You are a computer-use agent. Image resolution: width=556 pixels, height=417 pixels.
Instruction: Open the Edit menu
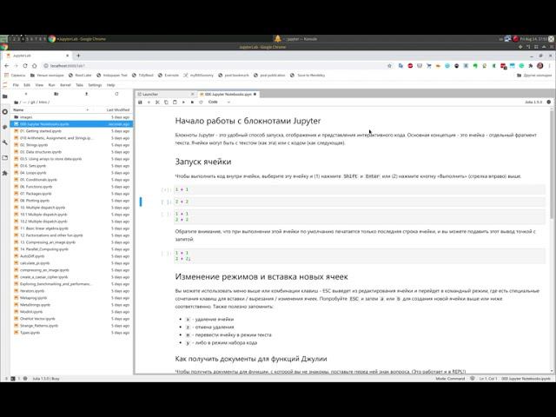point(27,85)
